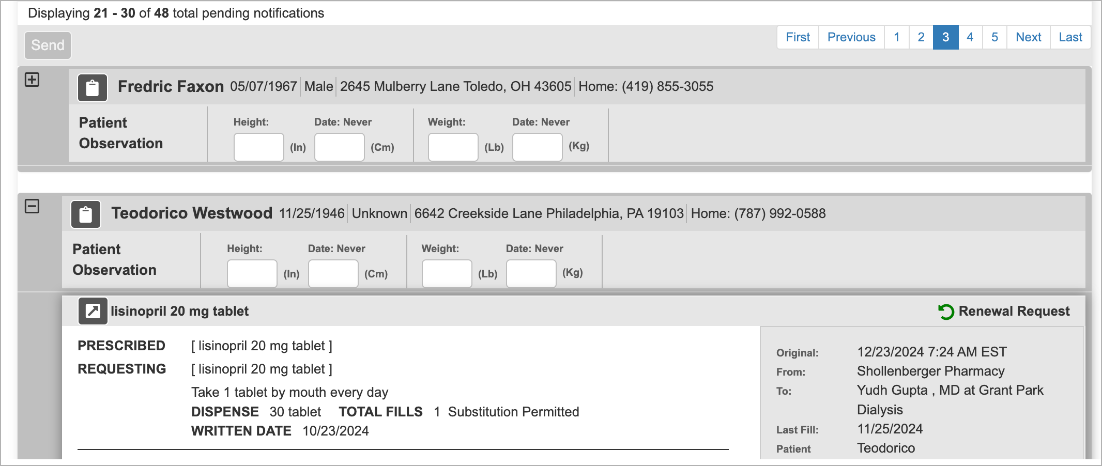
Task: Focus Teodorico Westwood's height centimeters field
Action: [x=333, y=274]
